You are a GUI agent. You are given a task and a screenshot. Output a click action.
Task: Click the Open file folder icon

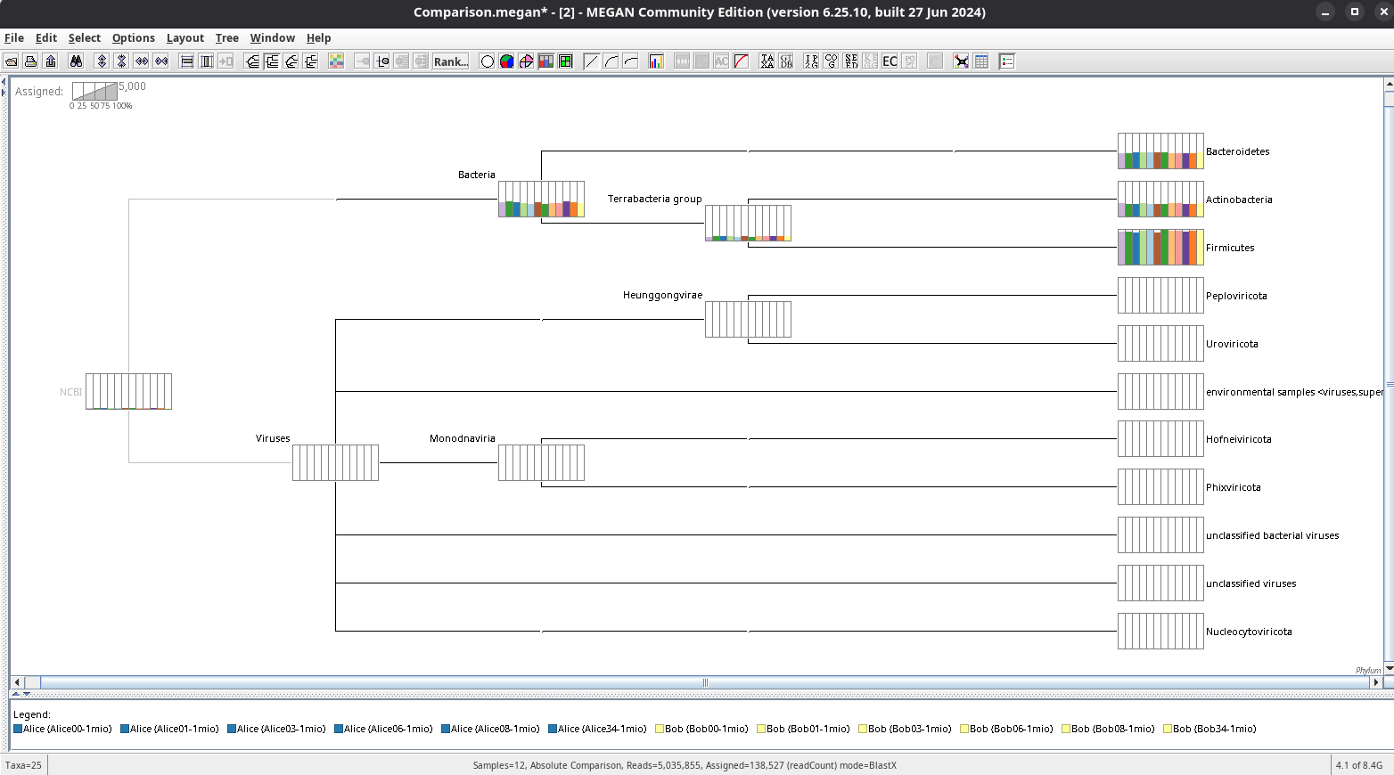(12, 61)
